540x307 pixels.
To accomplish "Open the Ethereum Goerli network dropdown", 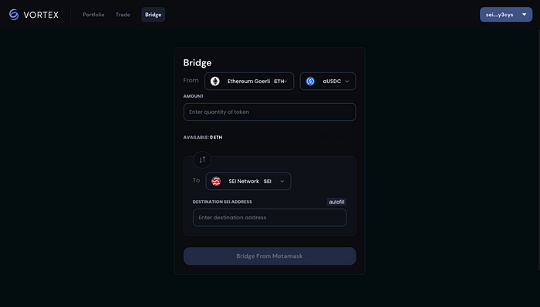I will 249,82.
